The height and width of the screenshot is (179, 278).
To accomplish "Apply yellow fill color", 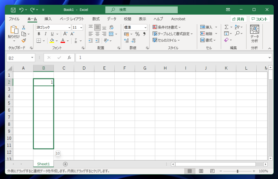I will 52,40.
